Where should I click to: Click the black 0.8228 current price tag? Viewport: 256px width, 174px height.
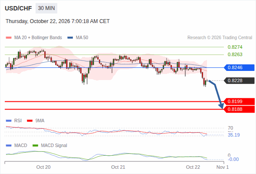click(239, 81)
